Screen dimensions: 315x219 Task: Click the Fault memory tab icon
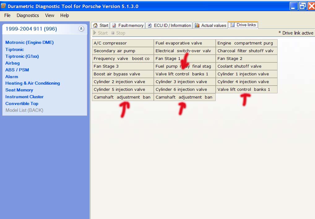click(x=114, y=25)
